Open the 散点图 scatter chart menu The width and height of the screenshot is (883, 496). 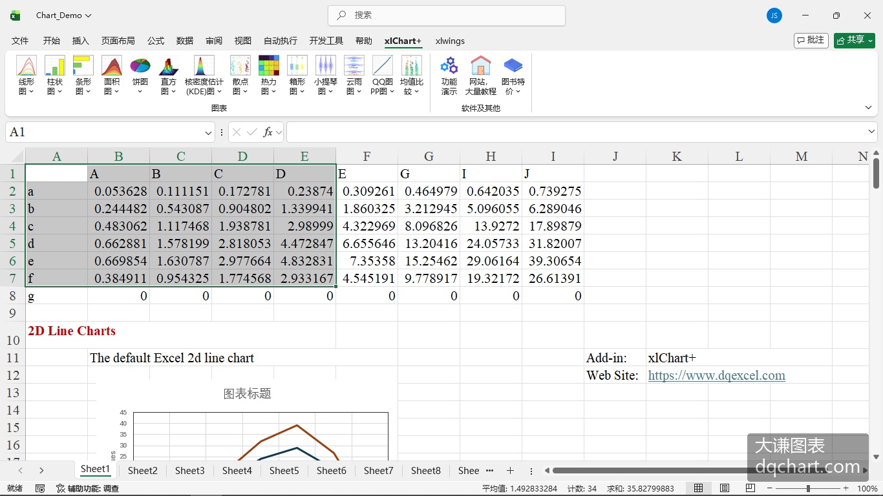(x=240, y=76)
